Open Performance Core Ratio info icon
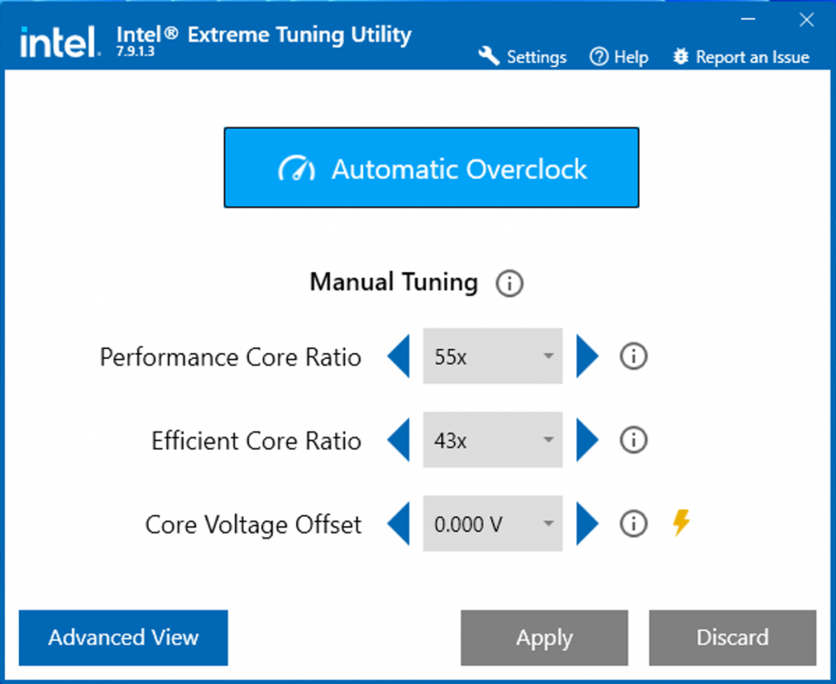The width and height of the screenshot is (836, 684). pyautogui.click(x=634, y=356)
